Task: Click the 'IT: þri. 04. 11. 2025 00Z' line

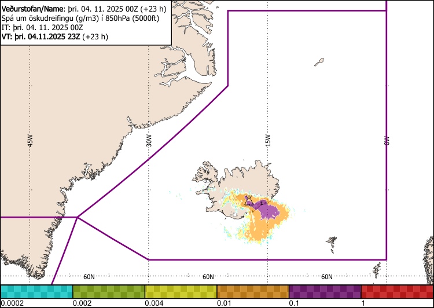Action: pyautogui.click(x=42, y=27)
